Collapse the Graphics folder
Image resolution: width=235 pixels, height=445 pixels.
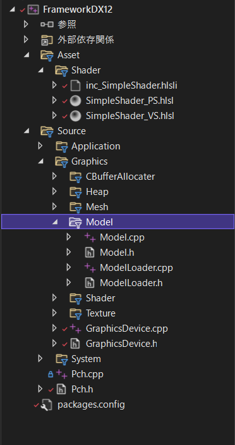pos(40,161)
